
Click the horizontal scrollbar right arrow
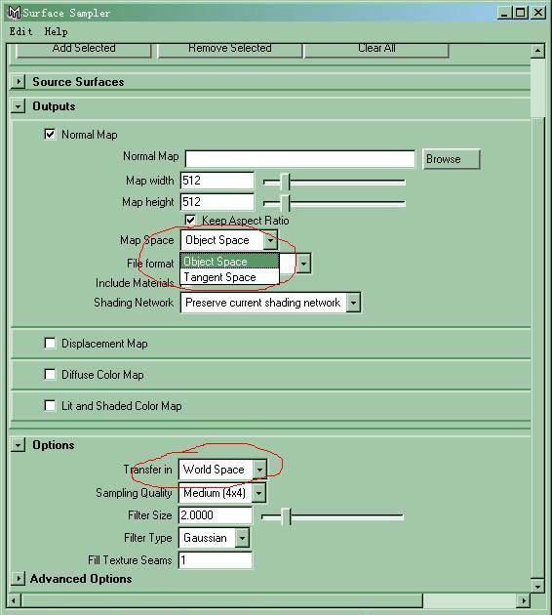point(524,600)
